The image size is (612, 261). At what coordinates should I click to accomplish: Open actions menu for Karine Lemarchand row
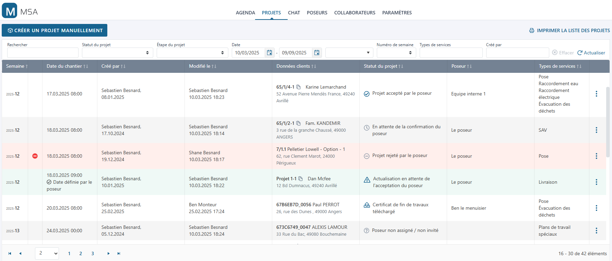click(x=596, y=94)
